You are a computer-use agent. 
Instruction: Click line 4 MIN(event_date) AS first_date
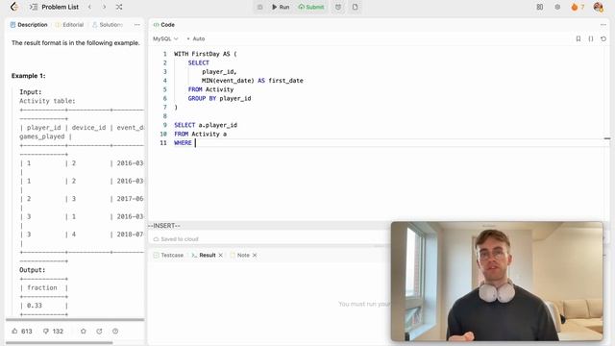(x=252, y=81)
